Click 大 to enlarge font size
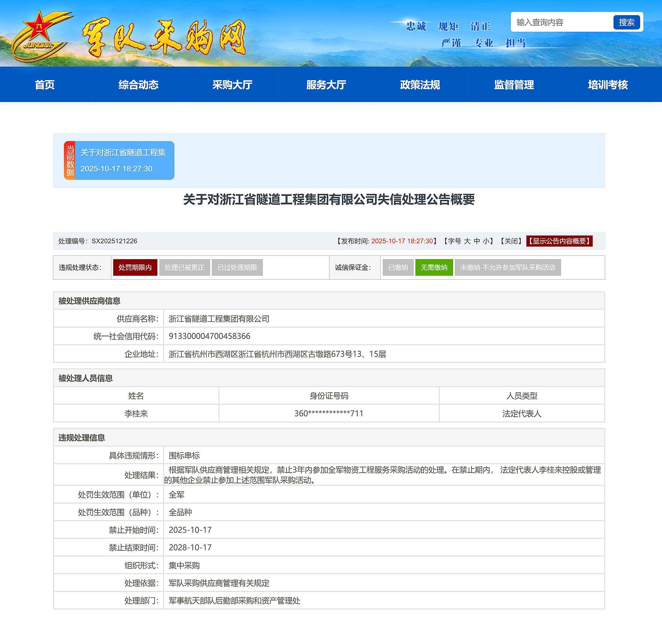The height and width of the screenshot is (619, 662). pyautogui.click(x=467, y=241)
